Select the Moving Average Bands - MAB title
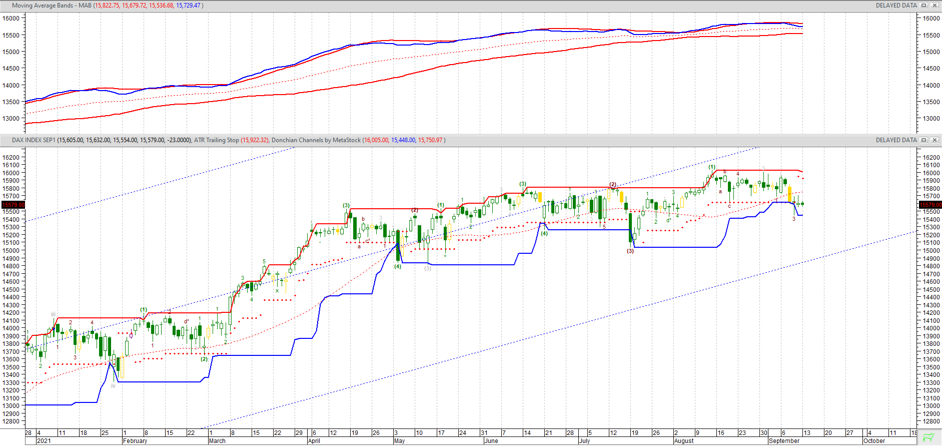942x446 pixels. point(52,6)
